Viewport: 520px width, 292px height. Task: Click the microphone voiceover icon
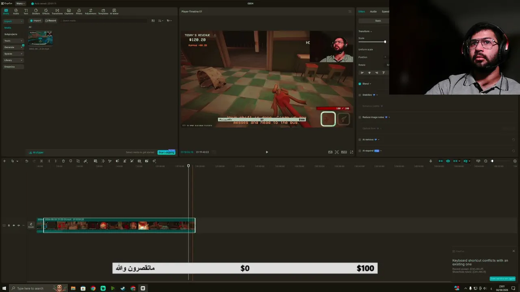click(x=431, y=161)
